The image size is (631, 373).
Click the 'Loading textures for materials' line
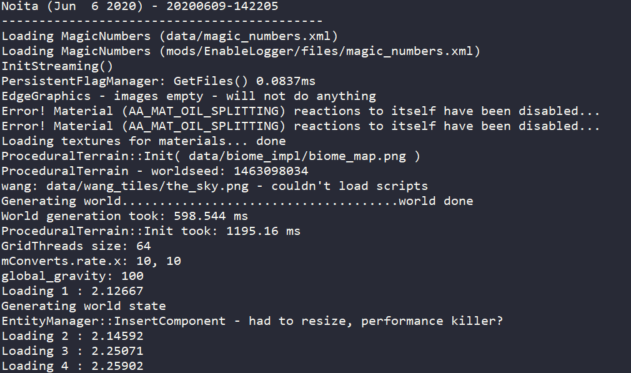pos(144,141)
